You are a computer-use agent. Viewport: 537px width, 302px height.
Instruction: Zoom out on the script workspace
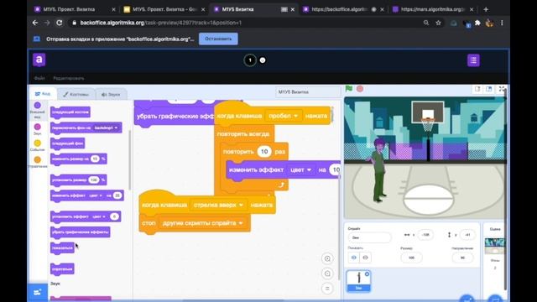pyautogui.click(x=327, y=273)
